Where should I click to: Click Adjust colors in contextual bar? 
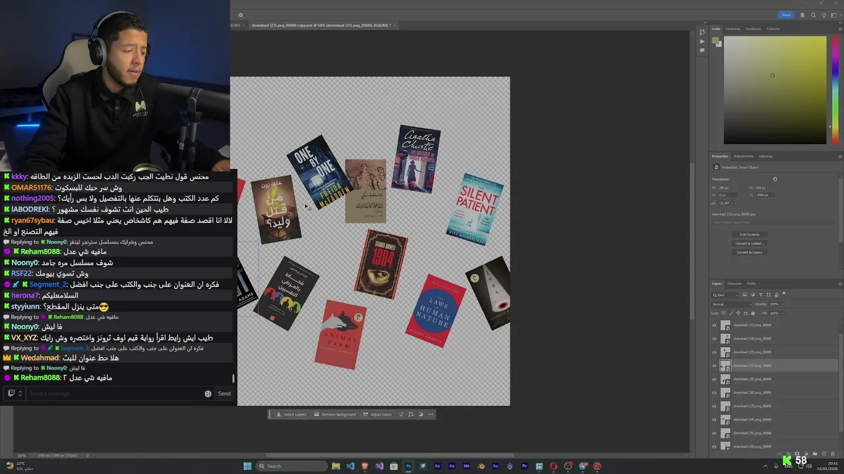(377, 414)
